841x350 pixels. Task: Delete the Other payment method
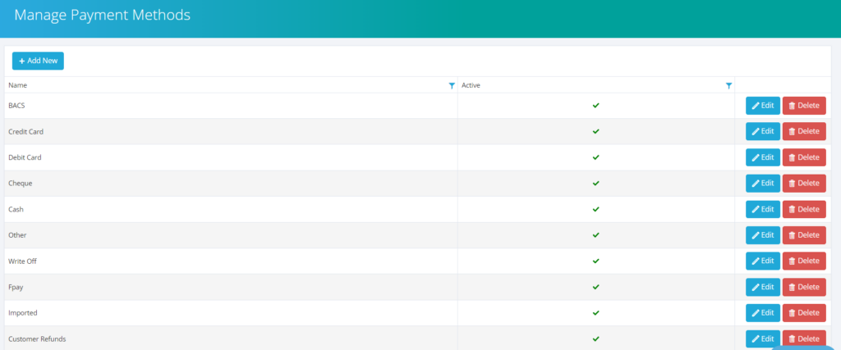(804, 235)
